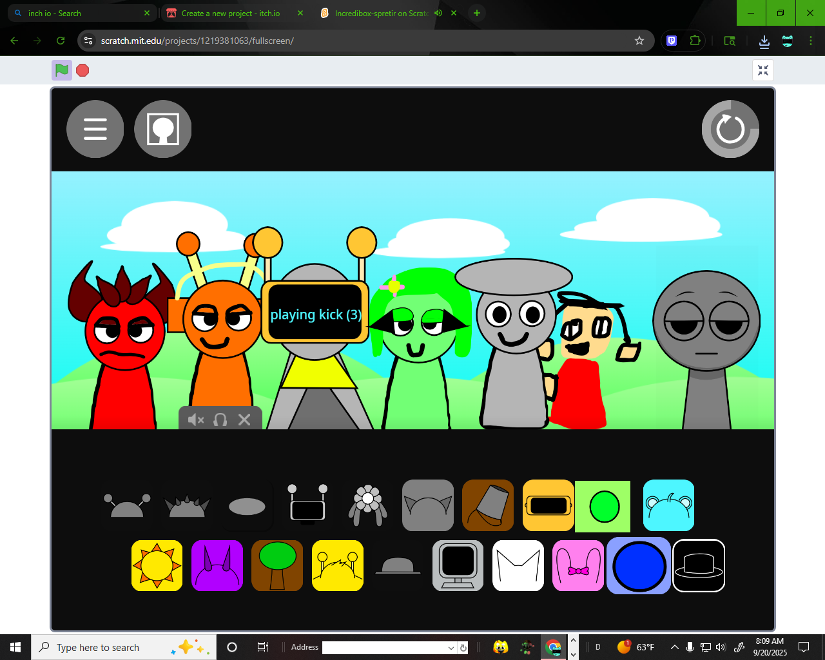Open the hamburger menu in the game
Screen dimensions: 825x660
[x=95, y=129]
